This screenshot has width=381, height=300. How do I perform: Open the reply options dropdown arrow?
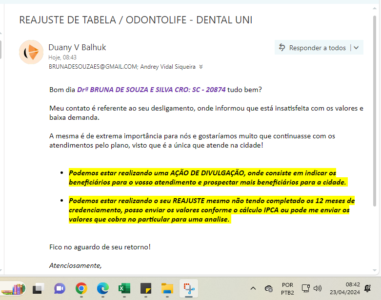[x=356, y=48]
